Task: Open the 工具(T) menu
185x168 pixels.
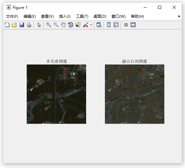Action: coord(82,16)
